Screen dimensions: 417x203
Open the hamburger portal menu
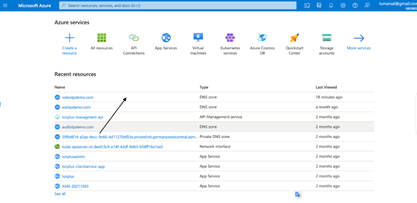(5, 5)
